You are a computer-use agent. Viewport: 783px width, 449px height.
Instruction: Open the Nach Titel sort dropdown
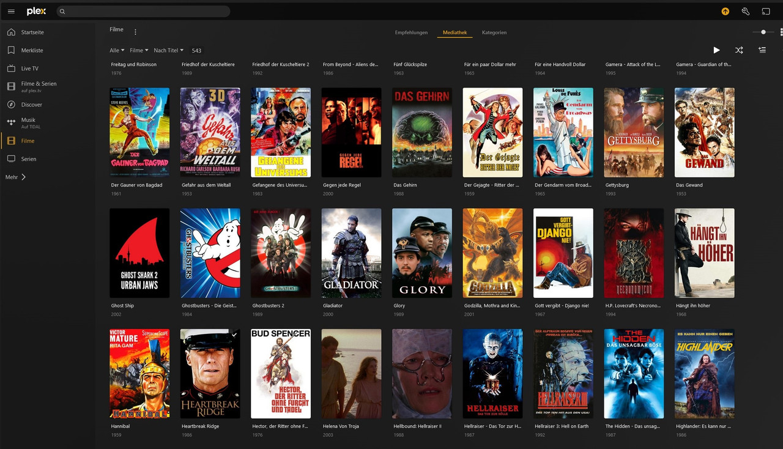click(169, 50)
